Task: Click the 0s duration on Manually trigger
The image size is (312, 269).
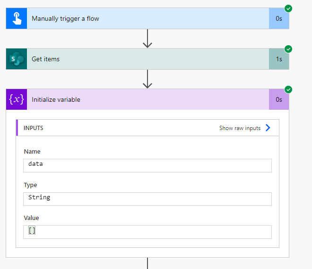Action: click(279, 19)
